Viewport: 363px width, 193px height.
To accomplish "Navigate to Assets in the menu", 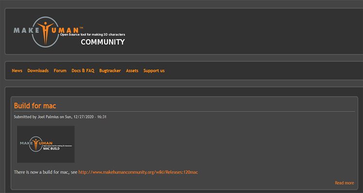I will click(132, 70).
